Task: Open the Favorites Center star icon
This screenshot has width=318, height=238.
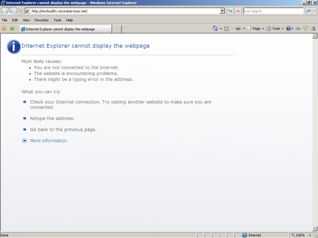Action: 4,29
